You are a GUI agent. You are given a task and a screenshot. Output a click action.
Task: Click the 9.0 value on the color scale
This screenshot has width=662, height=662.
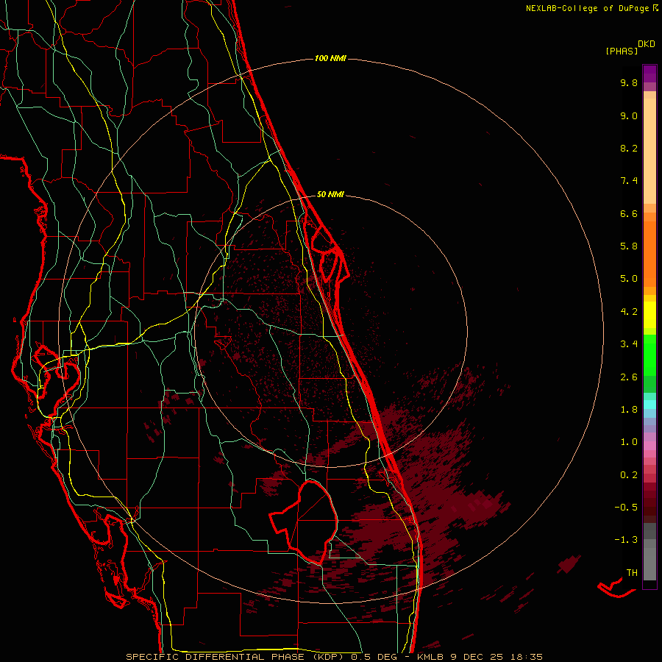click(x=629, y=116)
